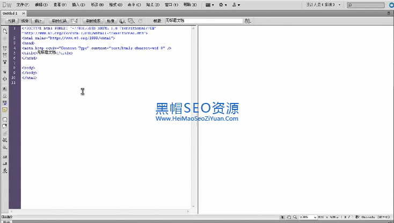Click the Select arrow tool in status bar

click(x=283, y=217)
